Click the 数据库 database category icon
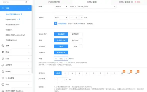The height and width of the screenshot is (92, 147). [x=3, y=72]
